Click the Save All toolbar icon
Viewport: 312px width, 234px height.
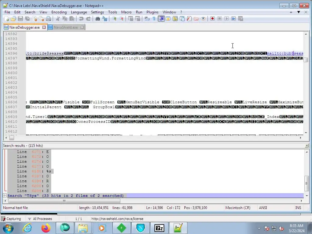click(27, 19)
